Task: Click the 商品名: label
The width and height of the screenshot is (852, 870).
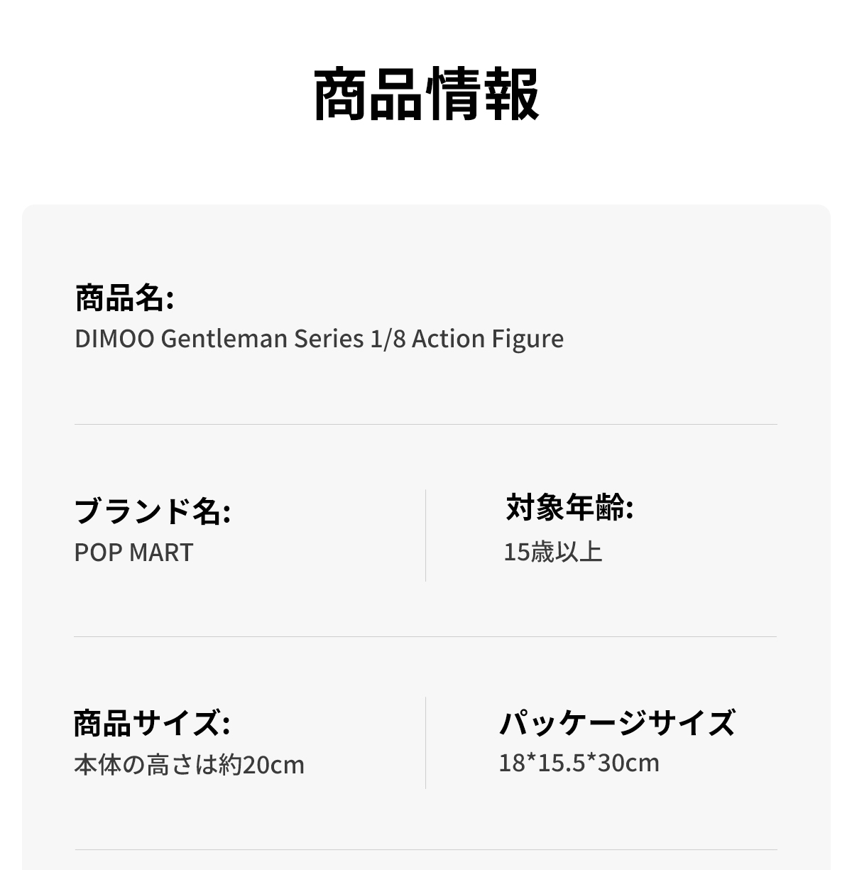Action: pos(124,298)
